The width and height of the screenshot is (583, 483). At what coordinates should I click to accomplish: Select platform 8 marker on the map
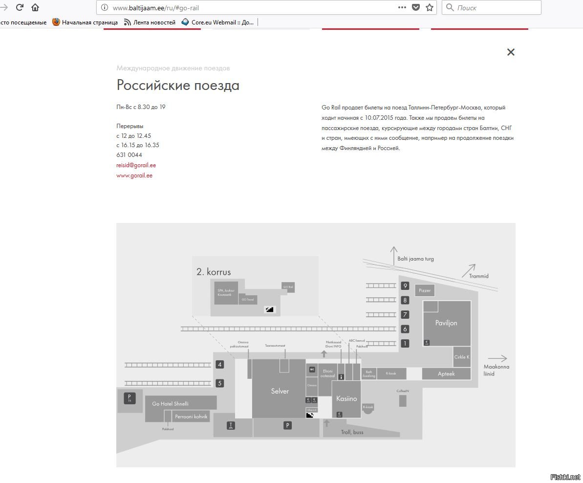pyautogui.click(x=405, y=300)
